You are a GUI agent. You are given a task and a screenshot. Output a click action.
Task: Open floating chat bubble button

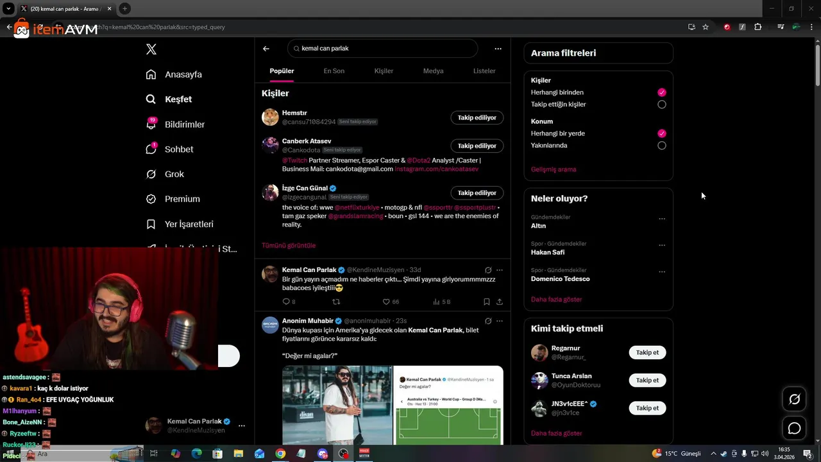tap(794, 428)
